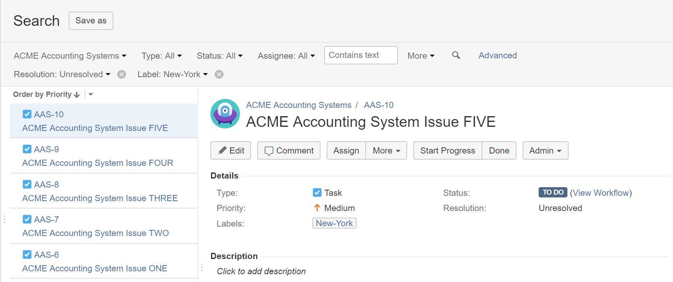This screenshot has height=282, width=673.
Task: Click the task type icon for AAS-6
Action: tap(27, 254)
